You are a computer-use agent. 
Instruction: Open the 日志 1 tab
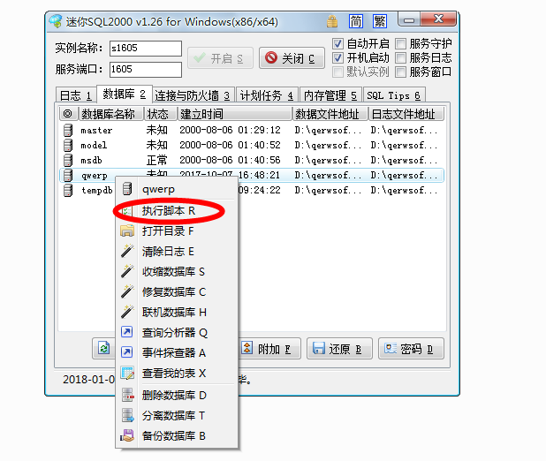click(x=76, y=95)
